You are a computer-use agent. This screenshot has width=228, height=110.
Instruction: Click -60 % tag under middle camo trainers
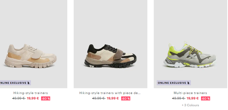pyautogui.click(x=126, y=99)
